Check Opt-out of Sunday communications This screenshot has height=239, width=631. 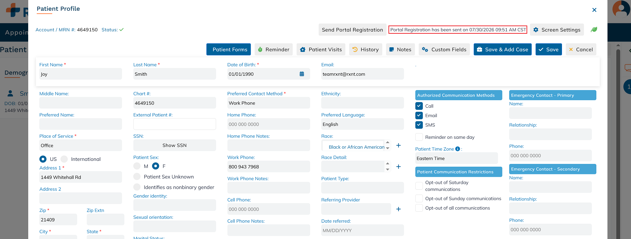[419, 198]
